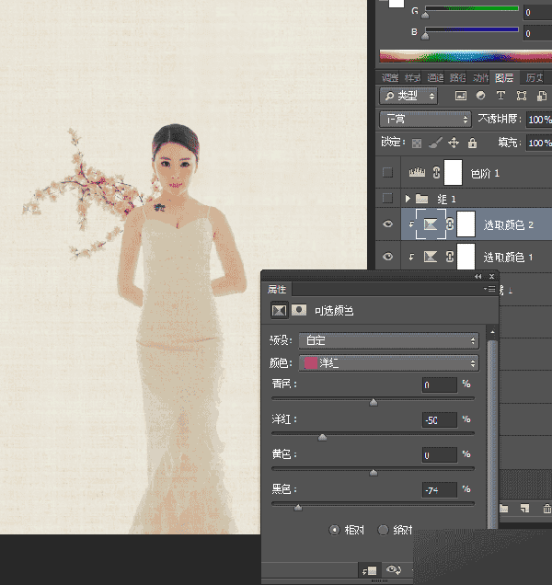Screen dimensions: 552x585
Task: Lock all padlock icon
Action: 472,143
